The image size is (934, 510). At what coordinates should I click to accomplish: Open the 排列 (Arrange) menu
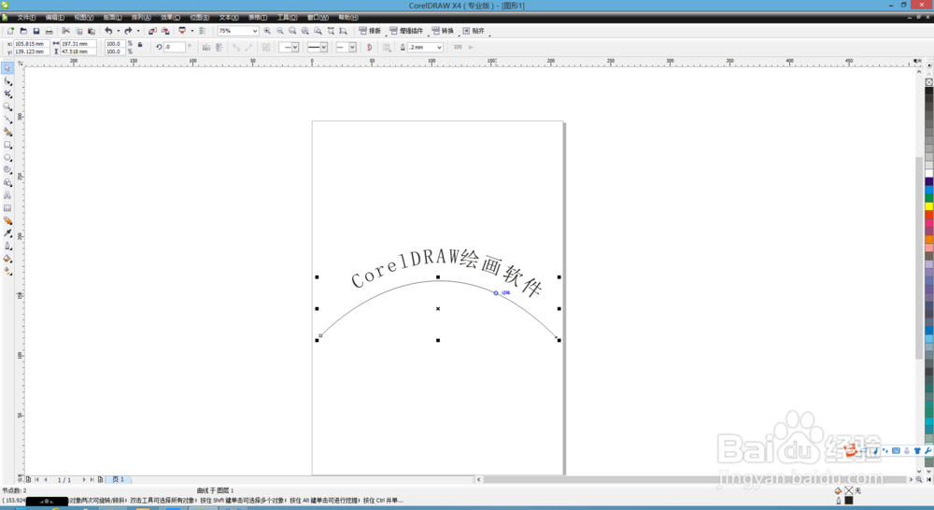(x=141, y=17)
